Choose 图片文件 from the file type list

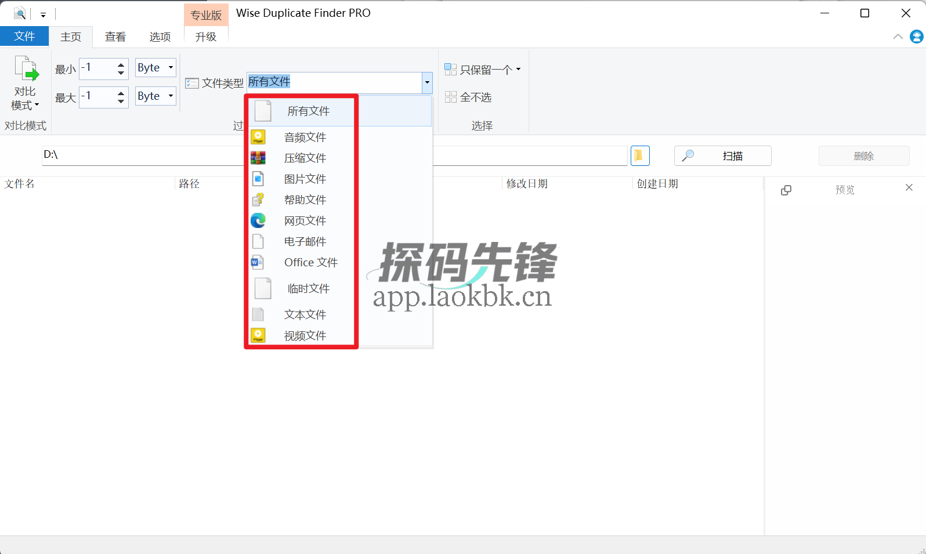341,179
